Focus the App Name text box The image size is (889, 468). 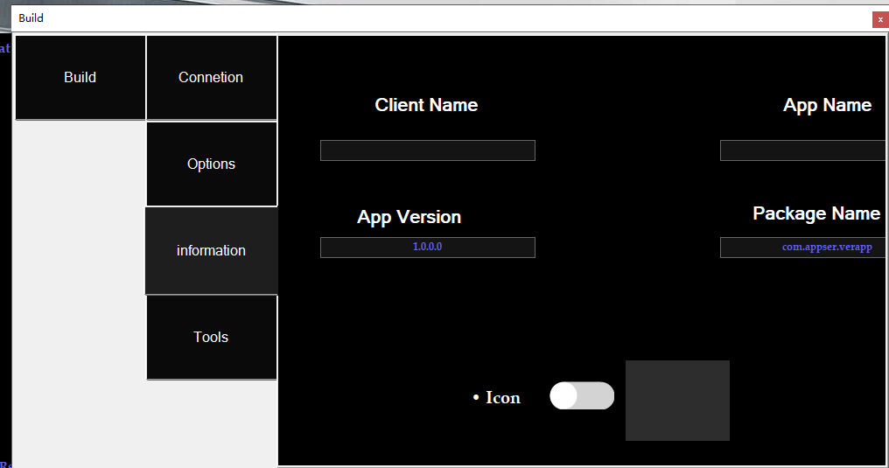pyautogui.click(x=803, y=150)
